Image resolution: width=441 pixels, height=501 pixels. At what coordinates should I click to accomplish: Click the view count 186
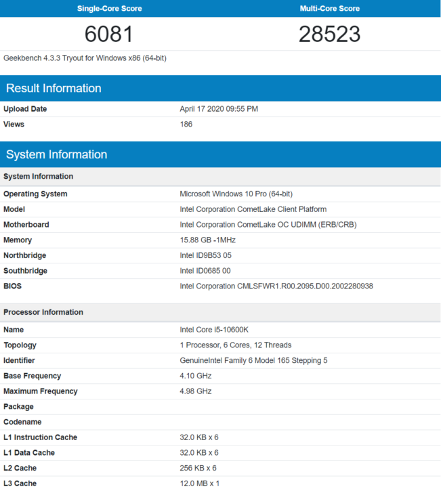186,125
